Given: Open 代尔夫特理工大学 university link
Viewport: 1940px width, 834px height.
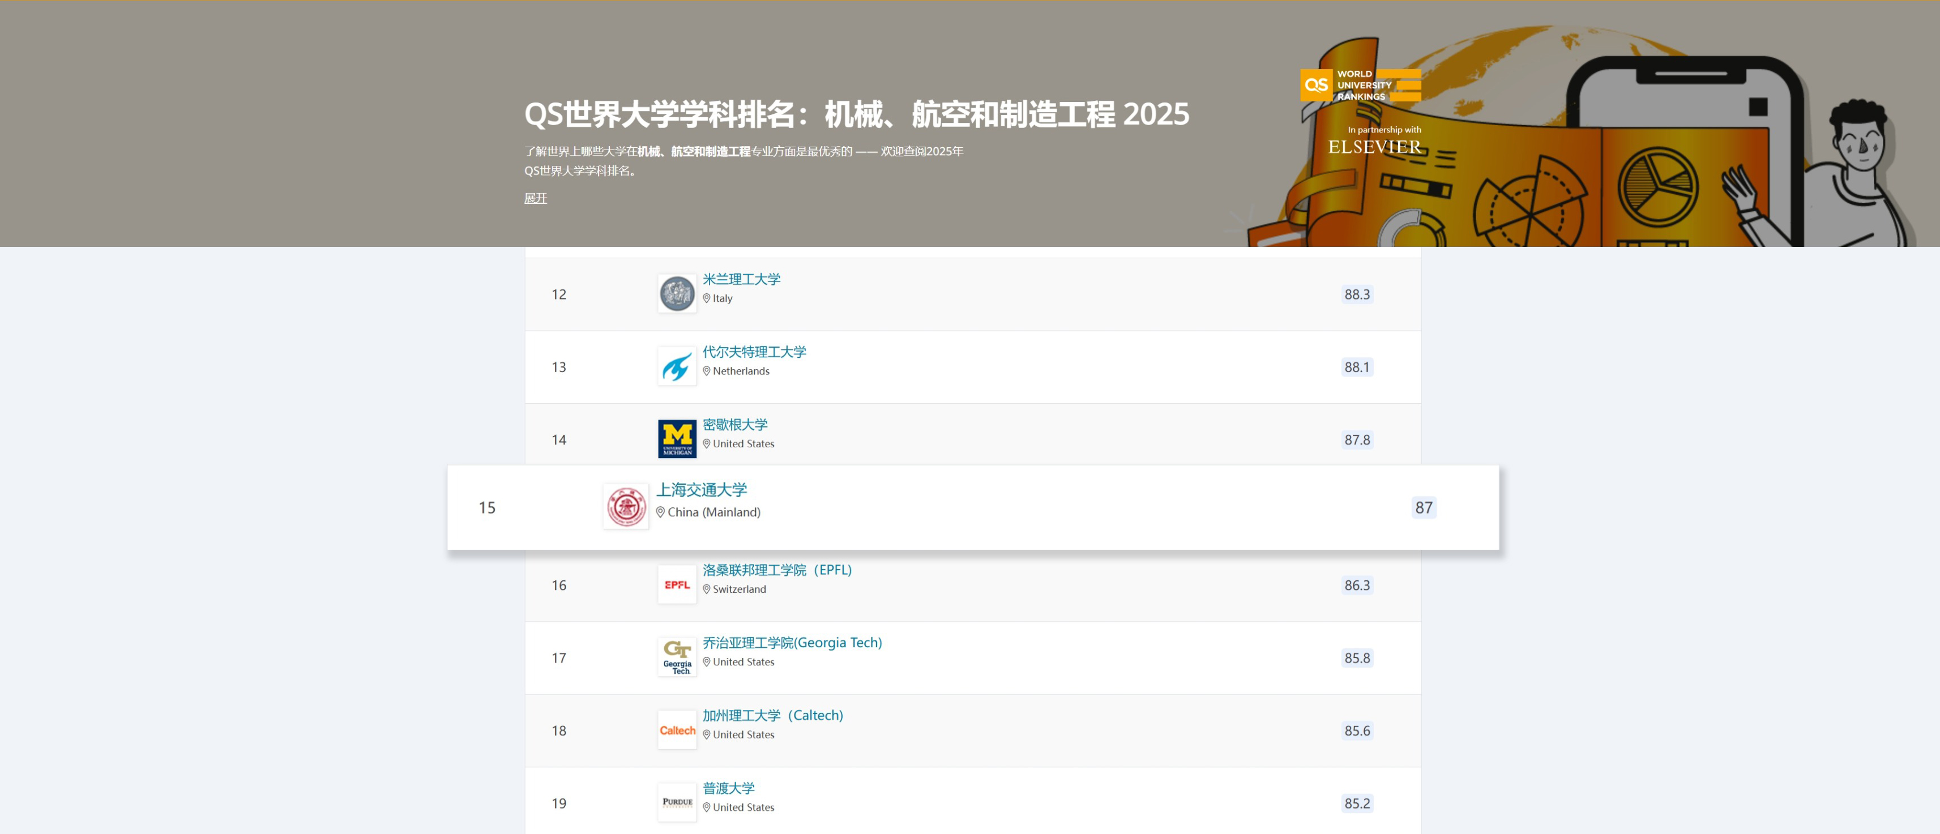Looking at the screenshot, I should click(754, 352).
